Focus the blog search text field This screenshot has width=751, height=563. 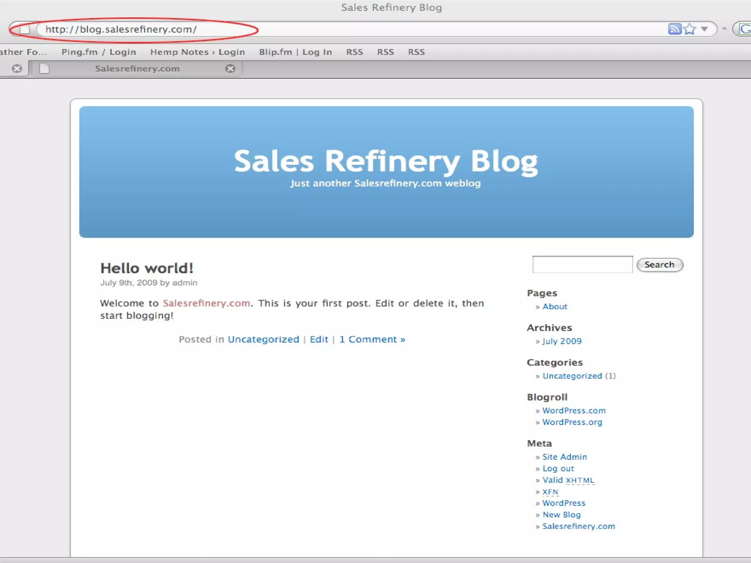pos(582,265)
